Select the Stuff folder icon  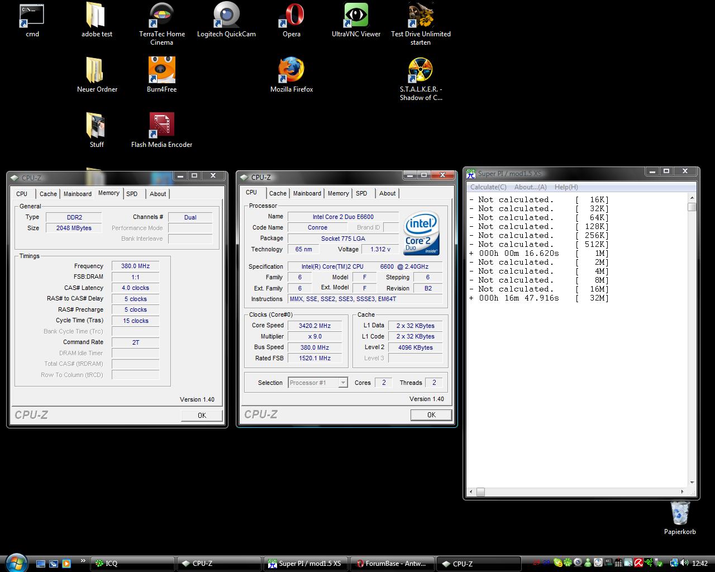coord(97,130)
